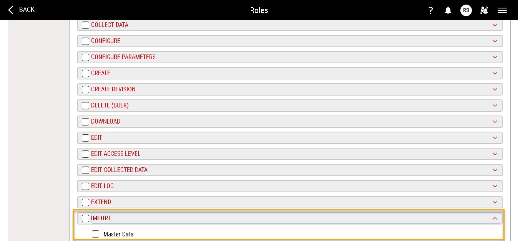This screenshot has height=241, width=518.
Task: Click the back arrow icon
Action: click(x=11, y=10)
